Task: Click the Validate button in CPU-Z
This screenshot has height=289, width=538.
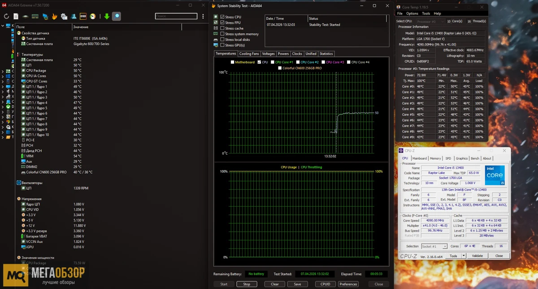Action: coord(477,255)
